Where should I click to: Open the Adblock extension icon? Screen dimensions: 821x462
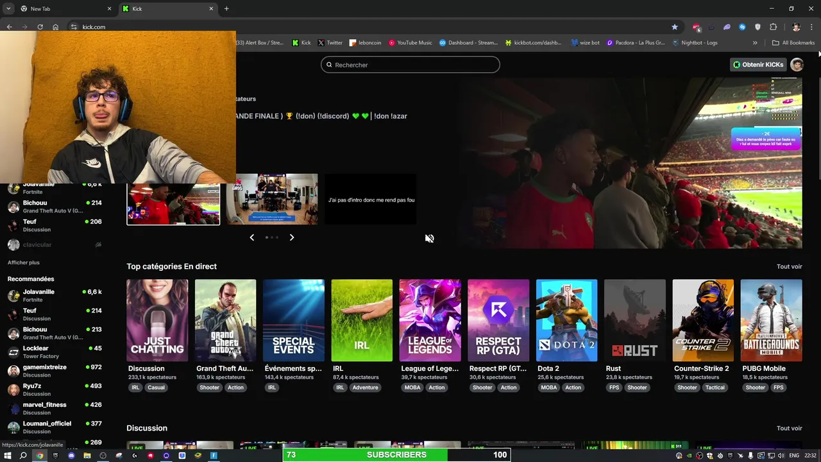coord(696,27)
